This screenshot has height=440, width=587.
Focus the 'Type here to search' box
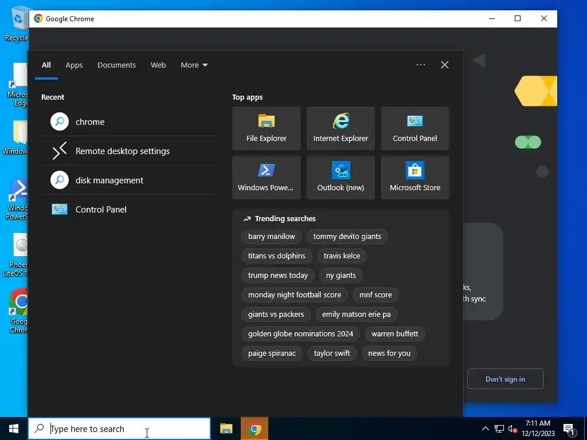(x=119, y=429)
